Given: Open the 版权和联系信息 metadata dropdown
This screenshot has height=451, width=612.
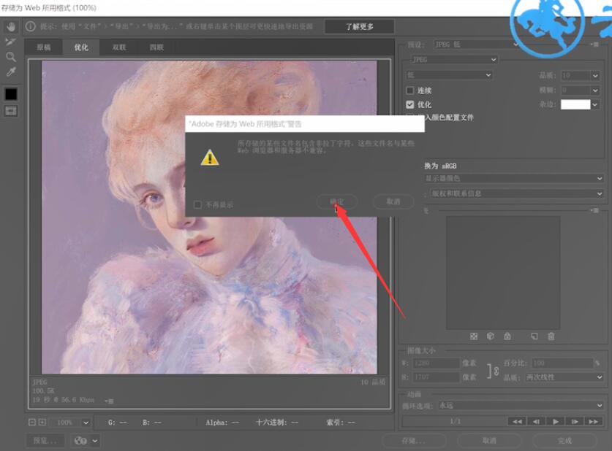Looking at the screenshot, I should point(517,193).
